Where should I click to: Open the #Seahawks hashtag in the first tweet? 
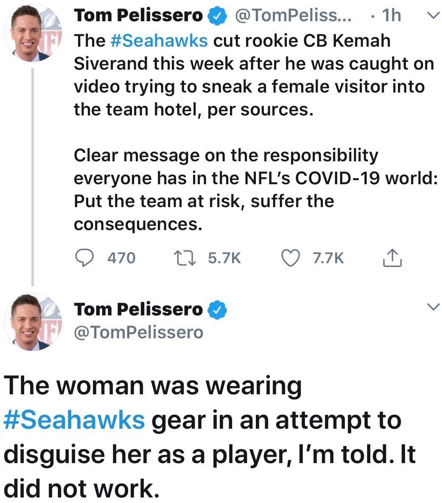pyautogui.click(x=159, y=40)
